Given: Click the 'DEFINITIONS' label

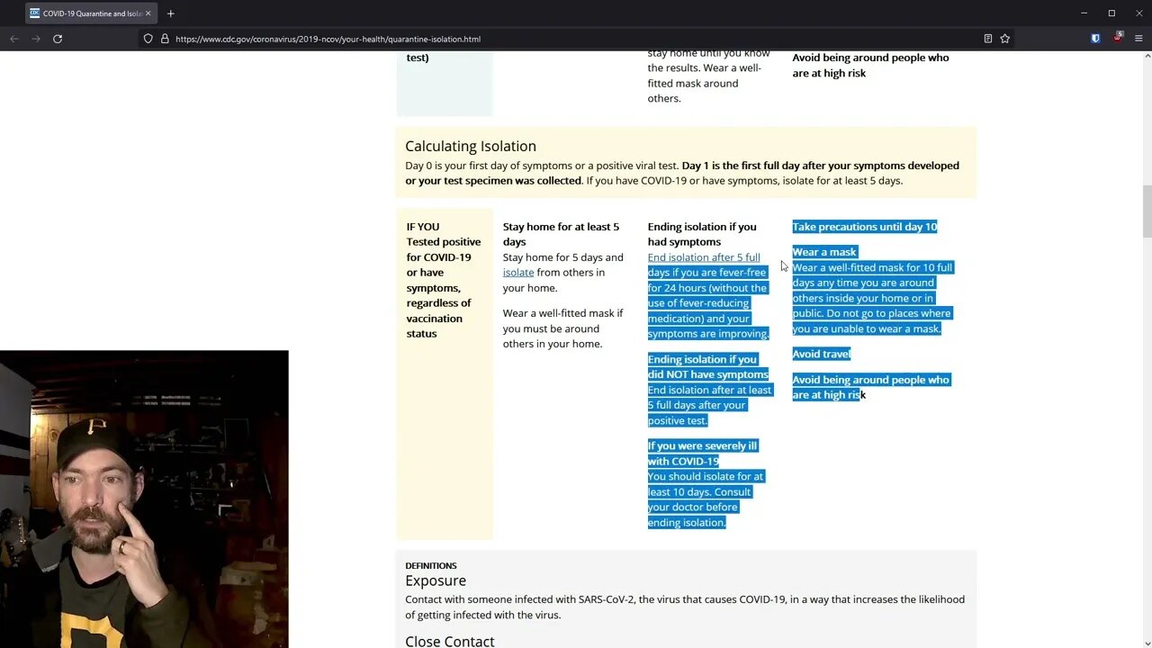Looking at the screenshot, I should click(431, 565).
